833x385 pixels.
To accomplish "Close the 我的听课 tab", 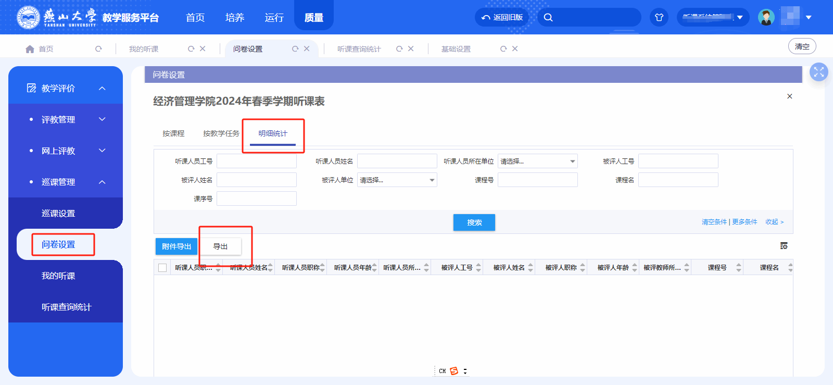I will point(203,49).
